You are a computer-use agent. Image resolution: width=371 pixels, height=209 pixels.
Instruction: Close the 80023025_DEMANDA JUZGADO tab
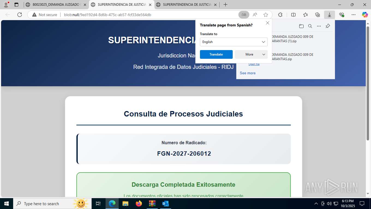tap(85, 5)
